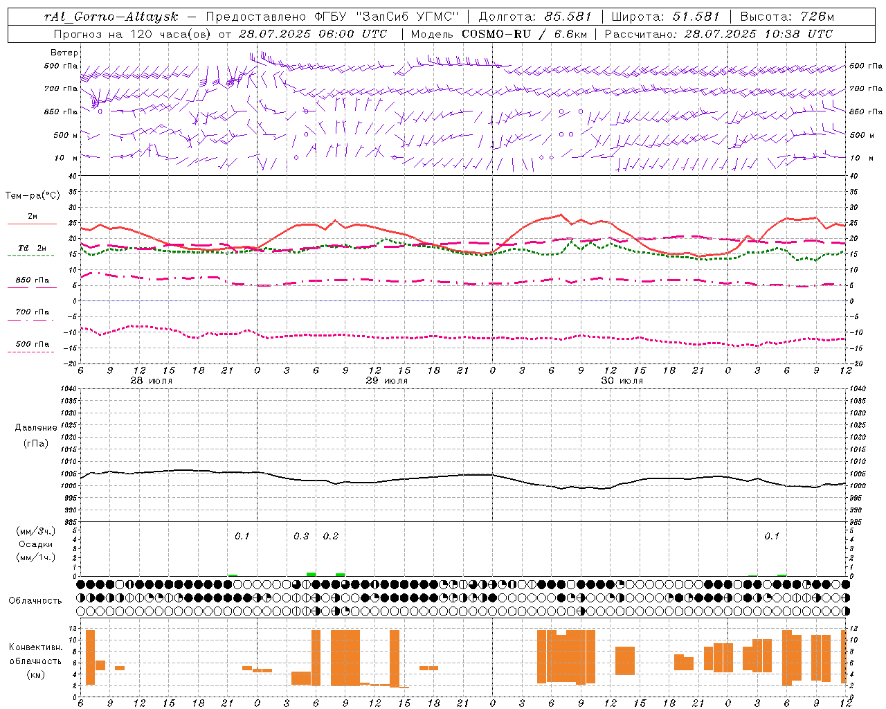Click the Конвективн. label of convective cloud panel
Image resolution: width=886 pixels, height=709 pixels.
[x=36, y=647]
